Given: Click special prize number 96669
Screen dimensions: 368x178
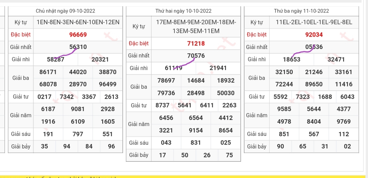Looking at the screenshot, I should tap(78, 35).
